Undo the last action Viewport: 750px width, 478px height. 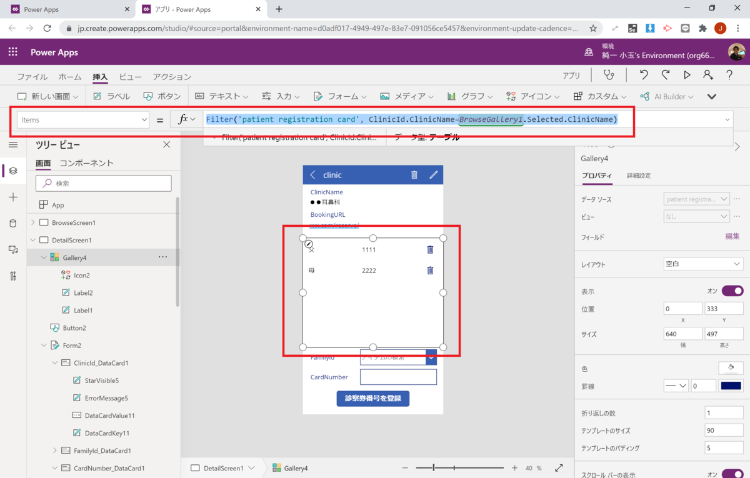click(644, 75)
